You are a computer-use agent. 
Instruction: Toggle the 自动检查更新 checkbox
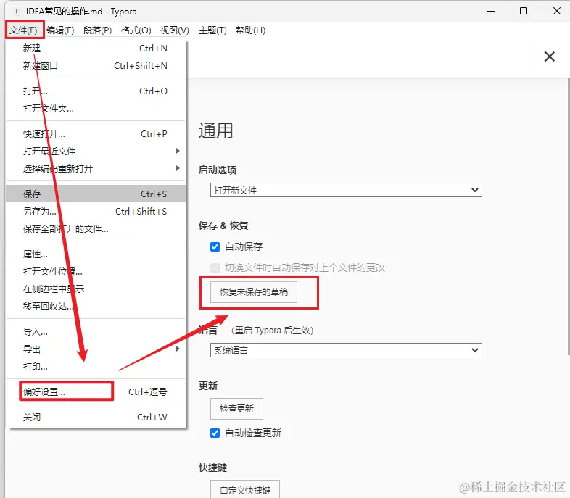(215, 433)
